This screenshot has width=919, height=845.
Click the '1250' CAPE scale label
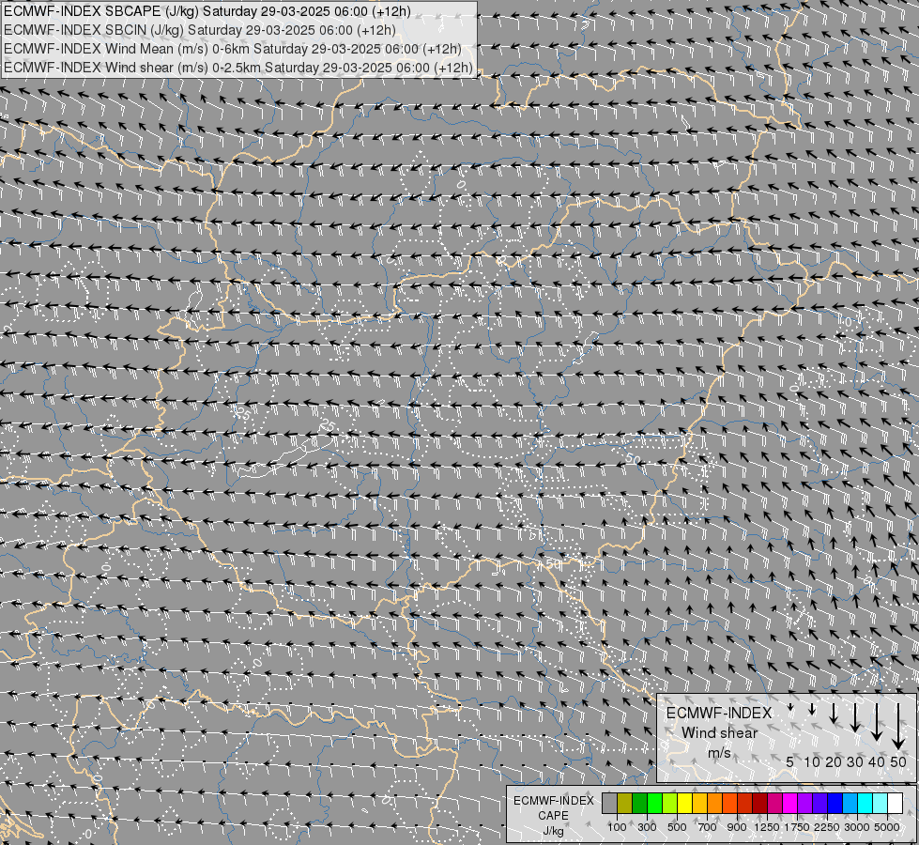767,827
